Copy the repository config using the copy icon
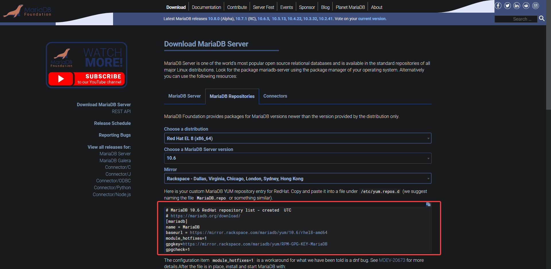The width and height of the screenshot is (551, 269). point(428,204)
